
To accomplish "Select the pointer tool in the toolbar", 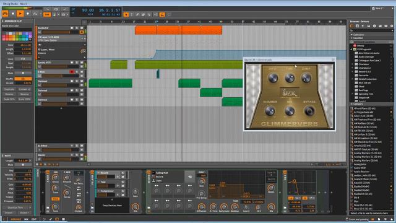I will [126, 15].
